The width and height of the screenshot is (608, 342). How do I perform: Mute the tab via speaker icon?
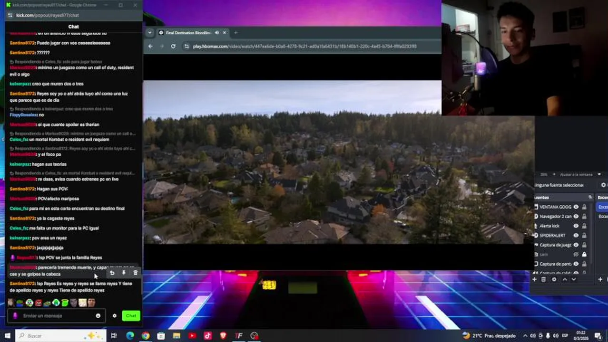(x=217, y=33)
